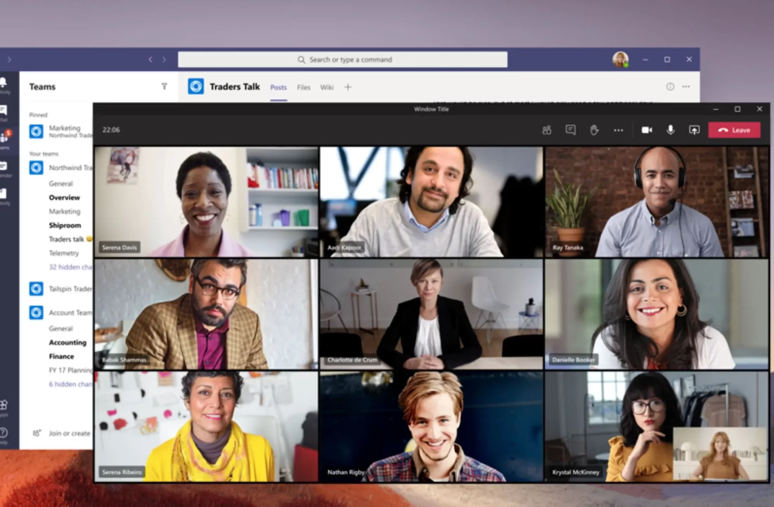This screenshot has width=774, height=507.
Task: Expand the Tailspin Traders team
Action: click(61, 289)
